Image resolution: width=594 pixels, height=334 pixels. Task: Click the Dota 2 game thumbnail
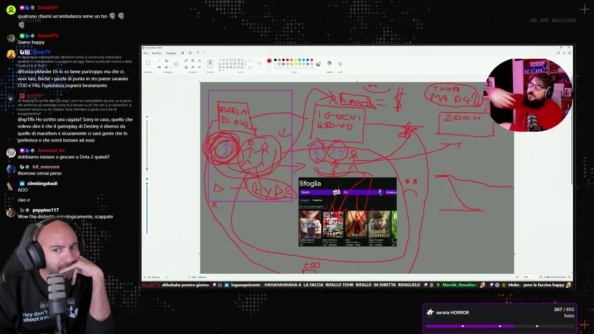coord(356,225)
